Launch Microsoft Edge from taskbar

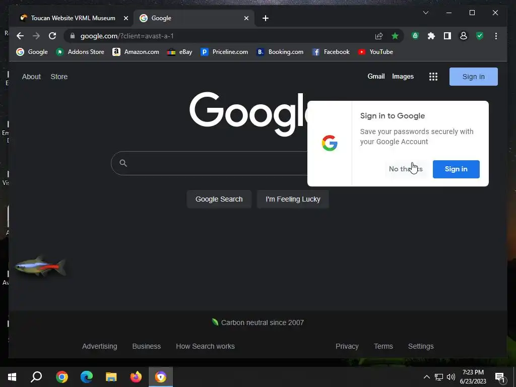coord(87,377)
